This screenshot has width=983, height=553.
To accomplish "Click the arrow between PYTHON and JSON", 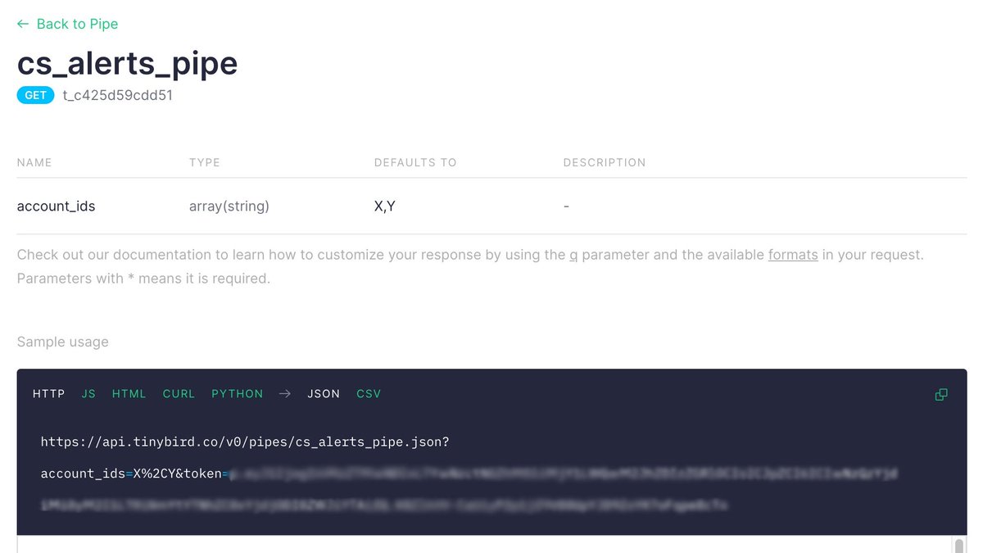I will [x=284, y=393].
